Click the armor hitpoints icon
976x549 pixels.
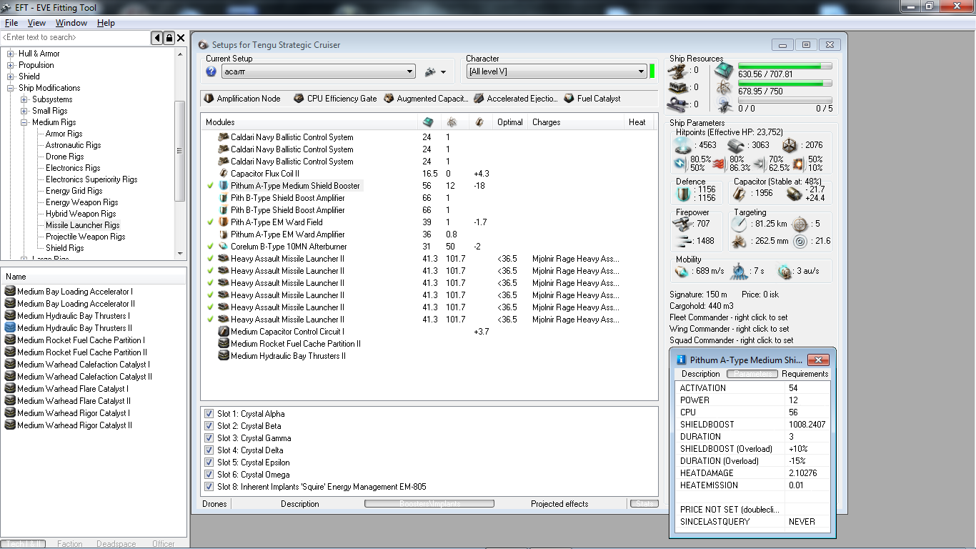[736, 145]
